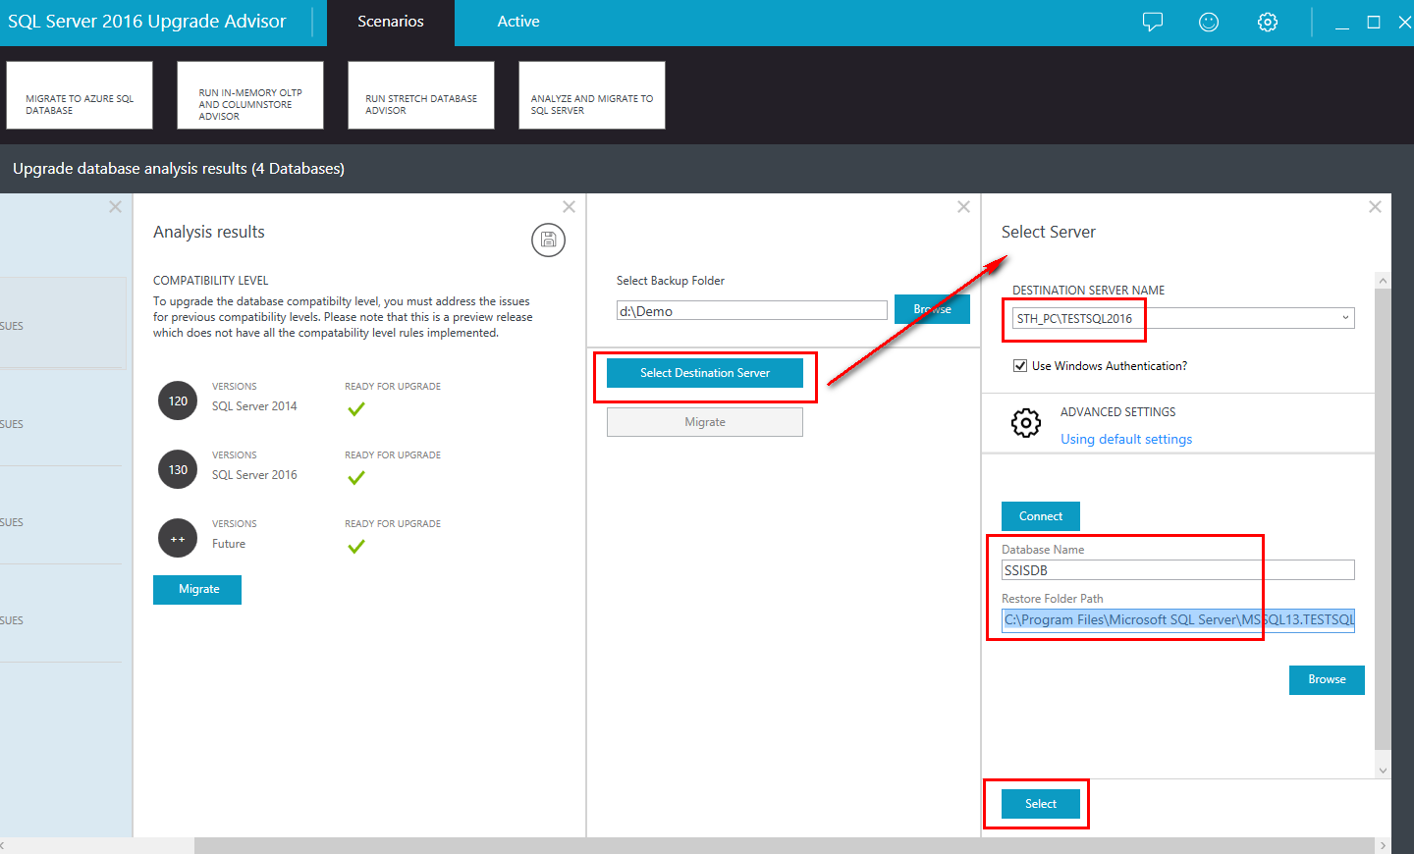Click ADVANCED SETTINGS label

tap(1117, 412)
